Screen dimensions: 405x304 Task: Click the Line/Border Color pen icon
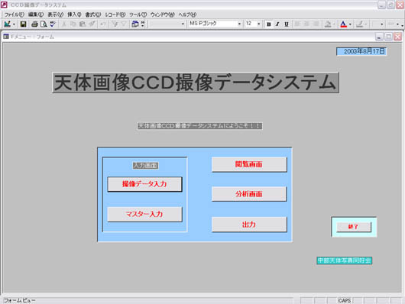tap(359, 24)
